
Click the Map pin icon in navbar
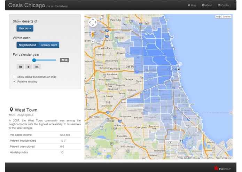pos(189,5)
